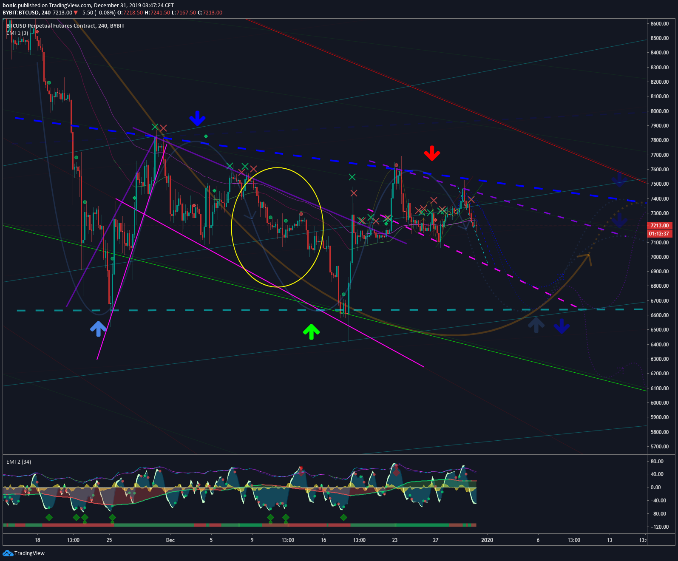Select the teal dashed horizontal support line
The width and height of the screenshot is (678, 561).
[x=329, y=310]
